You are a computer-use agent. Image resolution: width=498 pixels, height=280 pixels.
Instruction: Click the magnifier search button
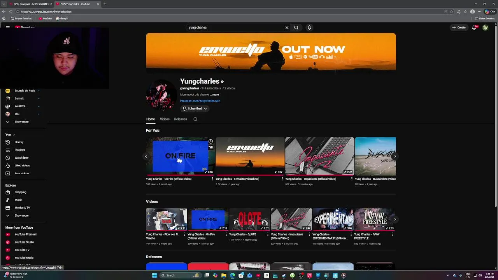tap(296, 28)
